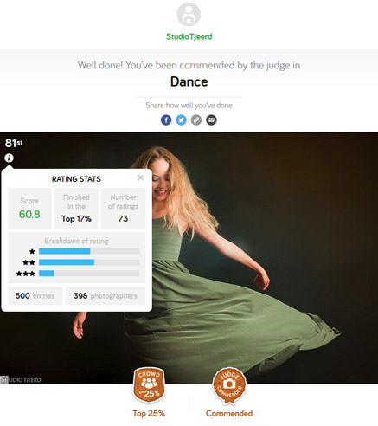Share result on Facebook icon
Viewport: 378px width, 426px height.
[x=166, y=119]
